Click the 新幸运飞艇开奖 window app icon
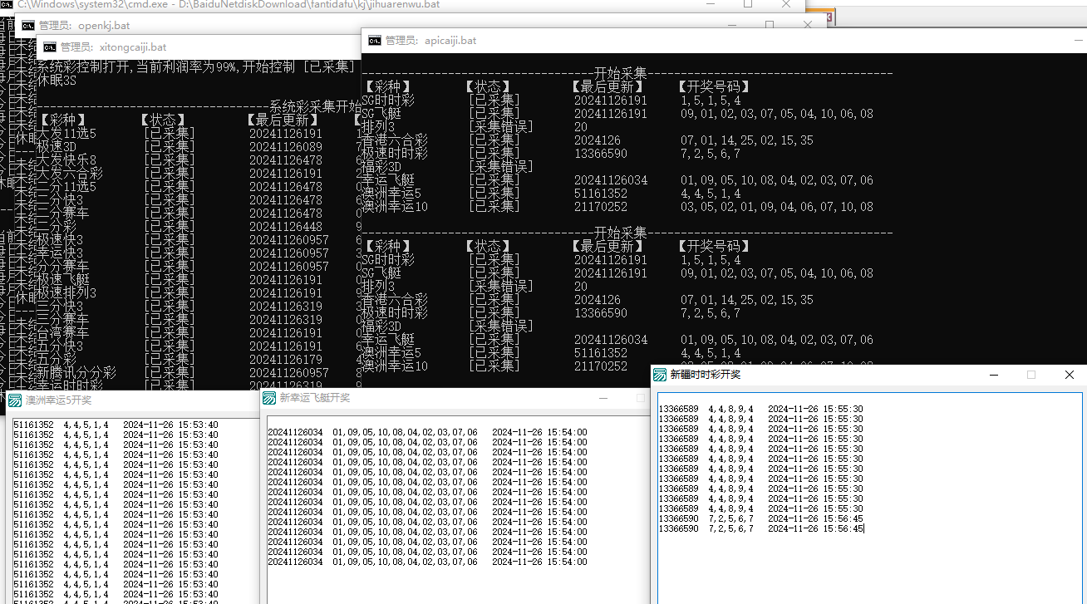The height and width of the screenshot is (604, 1087). coord(269,398)
